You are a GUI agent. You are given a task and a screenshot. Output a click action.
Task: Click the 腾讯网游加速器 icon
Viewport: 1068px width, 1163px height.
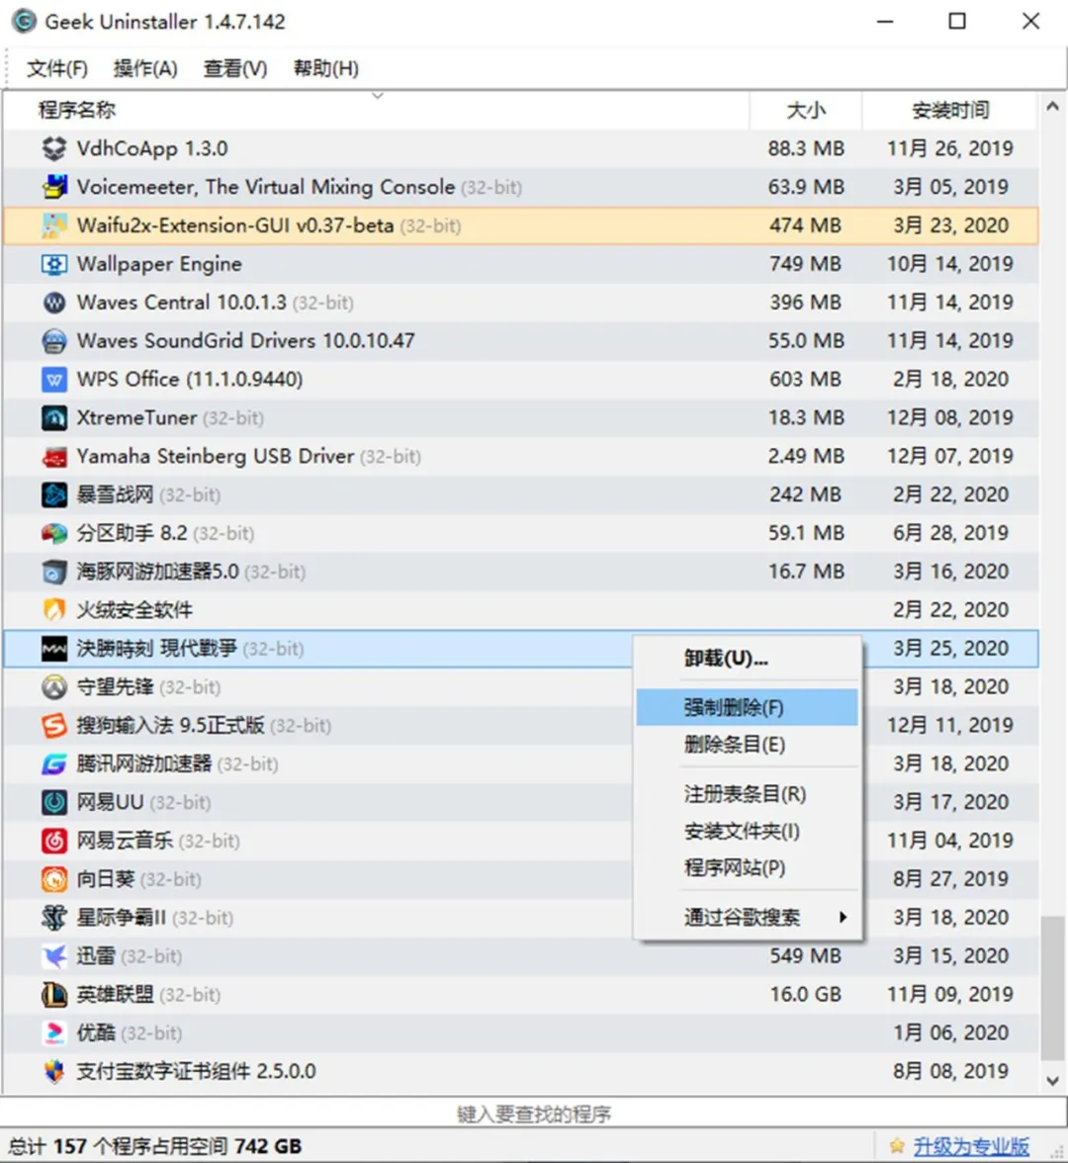(x=53, y=763)
